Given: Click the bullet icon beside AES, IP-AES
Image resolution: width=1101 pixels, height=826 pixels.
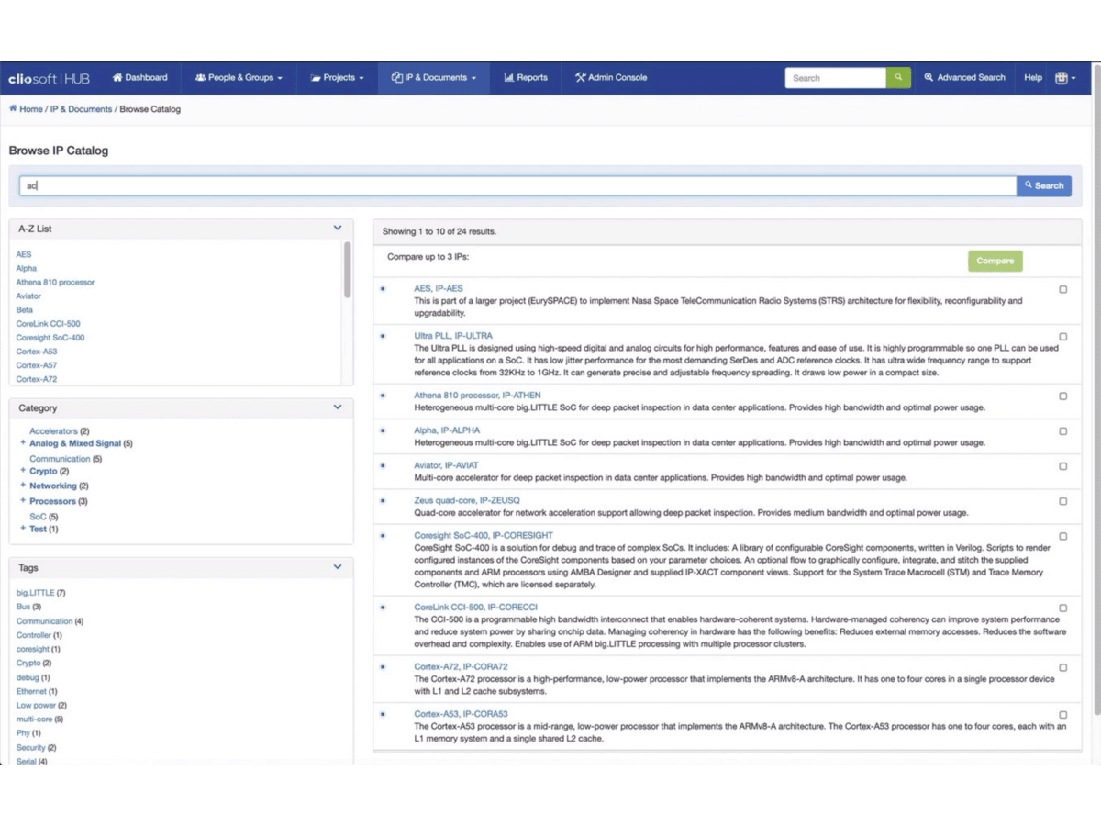Looking at the screenshot, I should click(383, 289).
